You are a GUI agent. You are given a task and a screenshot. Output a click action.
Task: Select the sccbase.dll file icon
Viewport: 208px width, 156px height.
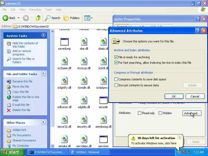point(64,61)
